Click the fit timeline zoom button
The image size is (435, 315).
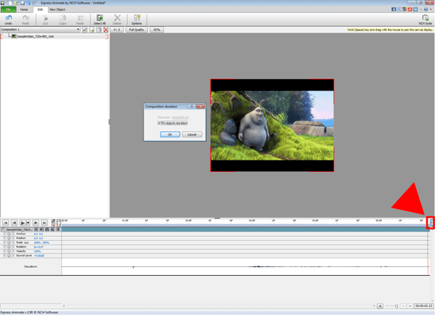point(410,306)
